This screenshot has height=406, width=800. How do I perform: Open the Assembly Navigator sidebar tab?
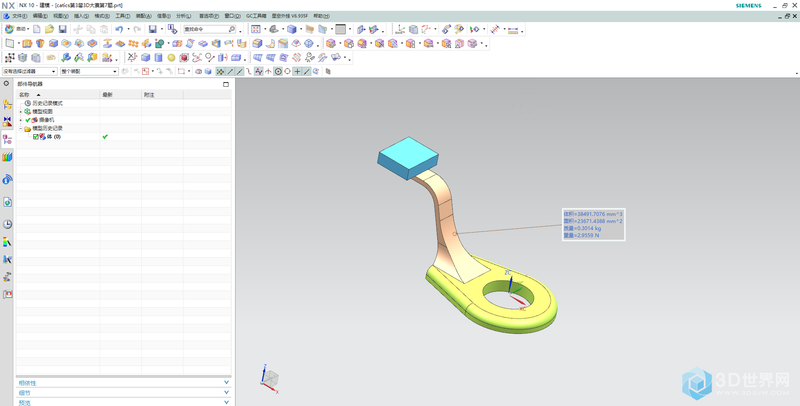tap(7, 104)
